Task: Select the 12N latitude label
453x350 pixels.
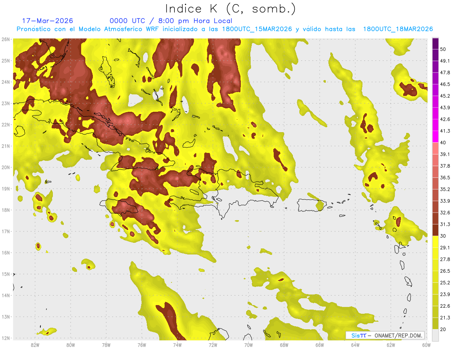Action: (6, 338)
